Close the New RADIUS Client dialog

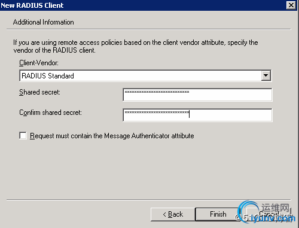click(291, 5)
